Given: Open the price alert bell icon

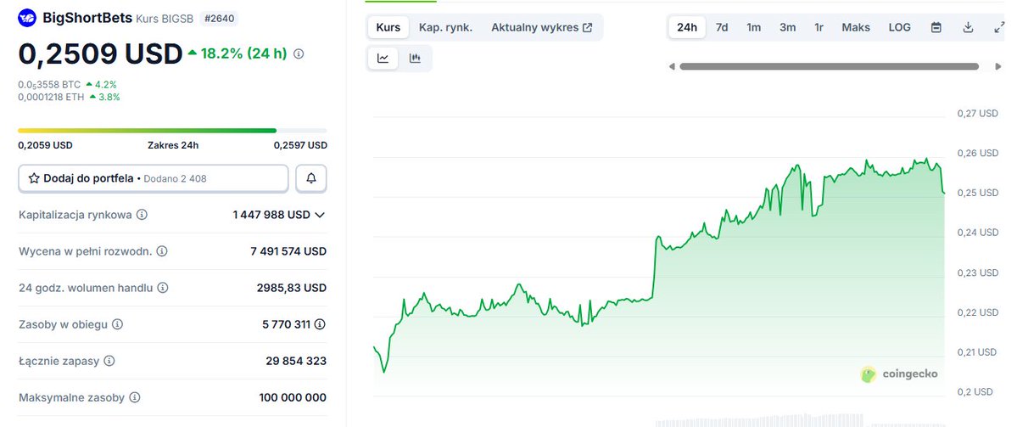Looking at the screenshot, I should point(311,178).
